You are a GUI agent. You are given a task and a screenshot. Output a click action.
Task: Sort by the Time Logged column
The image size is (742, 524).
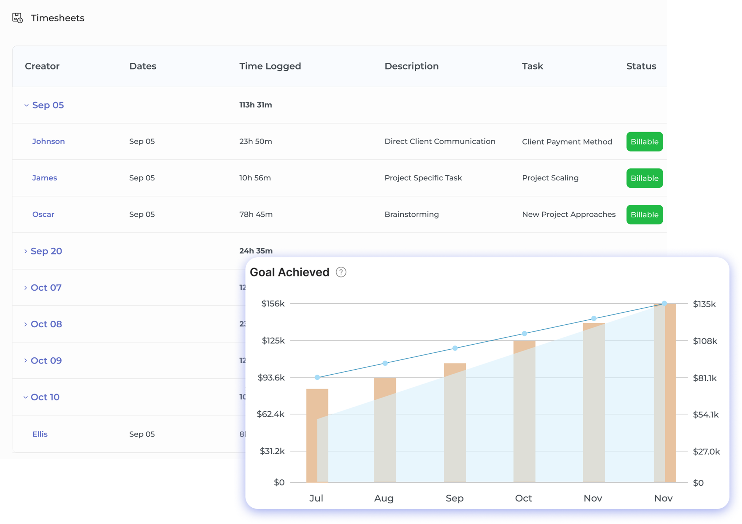pos(270,66)
